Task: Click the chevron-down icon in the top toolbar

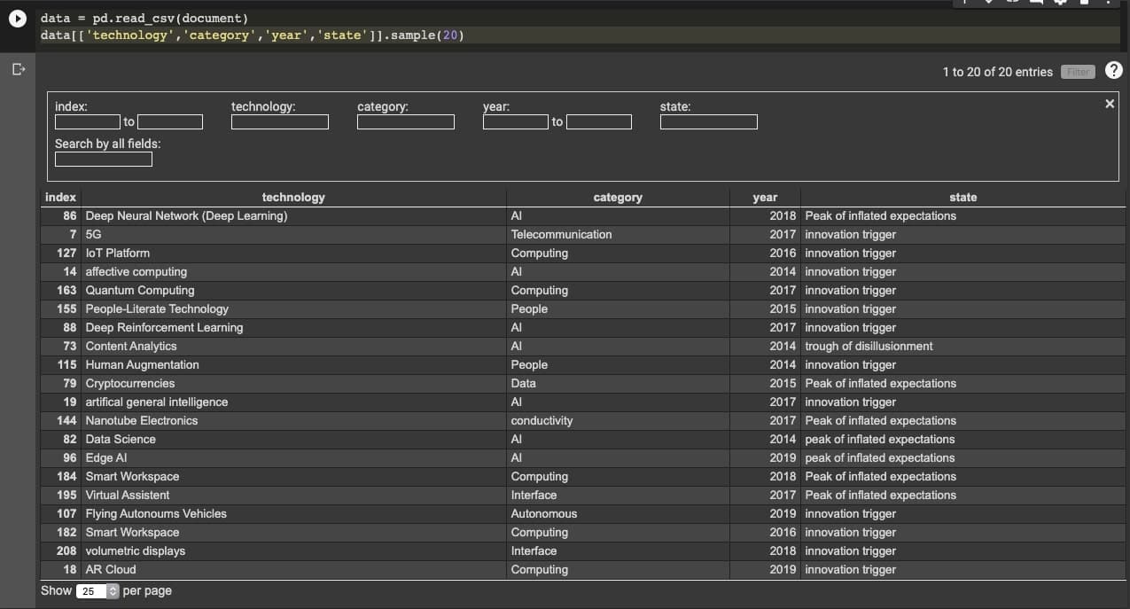Action: (989, 4)
